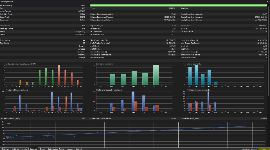270x150 pixels.
Task: Select the LR Standard Error value 122.11
Action: click(x=173, y=34)
